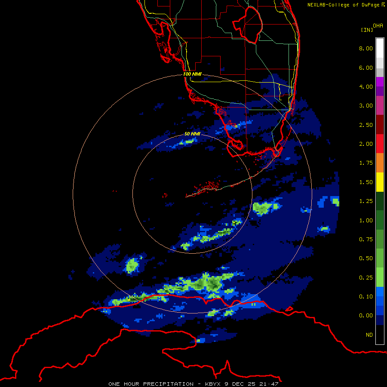Select the 0.50 legend value
This screenshot has width=387, height=387.
point(366,258)
